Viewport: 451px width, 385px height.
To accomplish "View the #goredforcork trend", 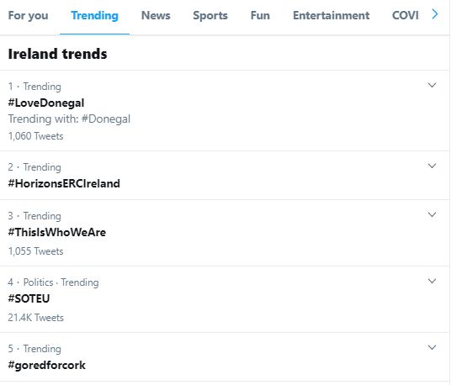I will (46, 365).
